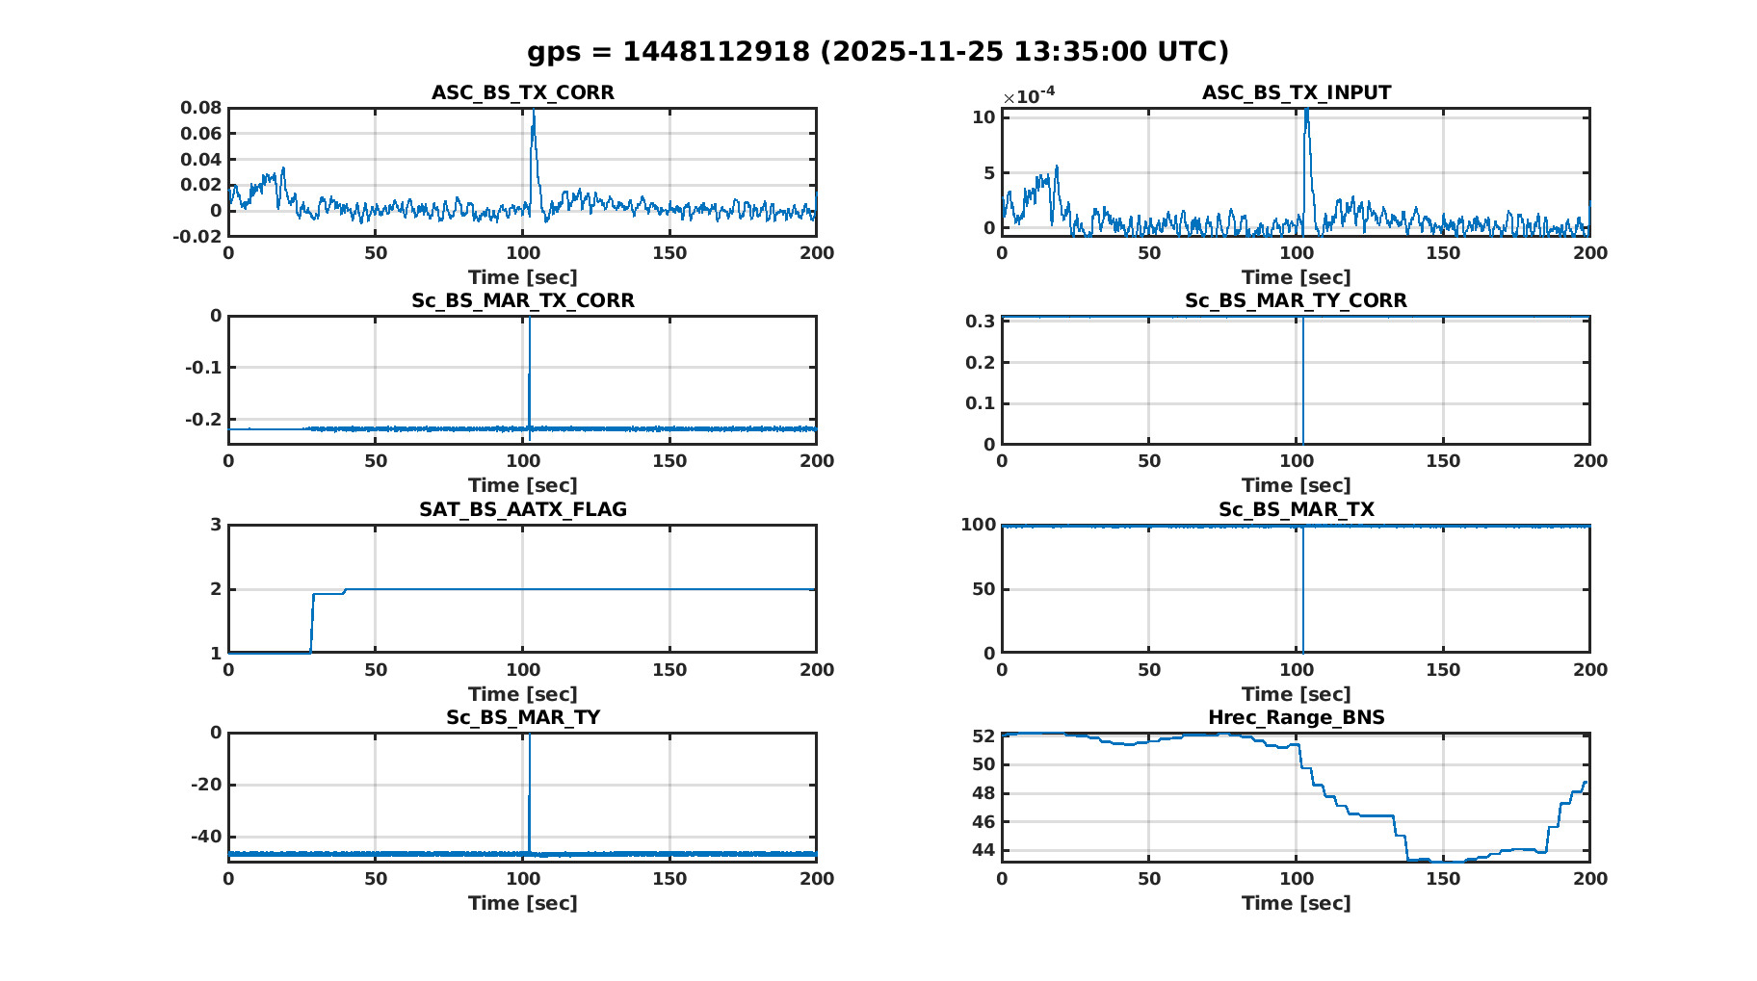The width and height of the screenshot is (1757, 981).
Task: Click the Sc_BS_MAR_TX_CORR plot title
Action: pos(522,300)
